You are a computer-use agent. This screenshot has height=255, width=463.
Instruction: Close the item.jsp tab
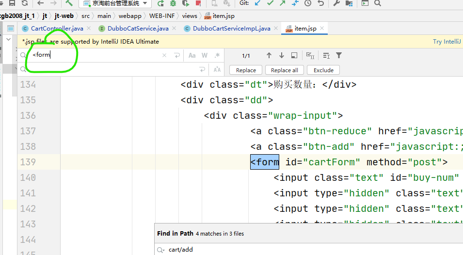click(x=322, y=28)
